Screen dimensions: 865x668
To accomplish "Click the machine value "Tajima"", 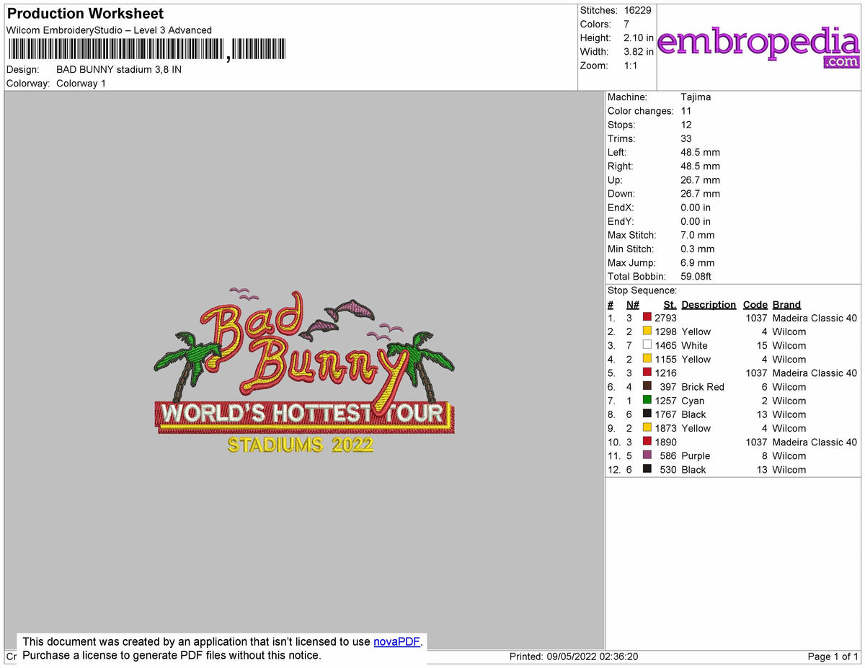I will [696, 97].
